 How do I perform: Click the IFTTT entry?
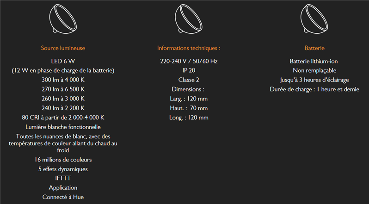(x=63, y=178)
